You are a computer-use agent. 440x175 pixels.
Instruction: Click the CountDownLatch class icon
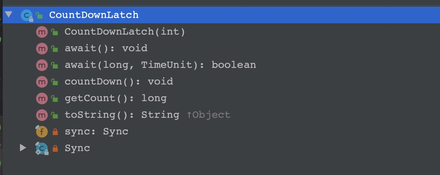[x=27, y=15]
